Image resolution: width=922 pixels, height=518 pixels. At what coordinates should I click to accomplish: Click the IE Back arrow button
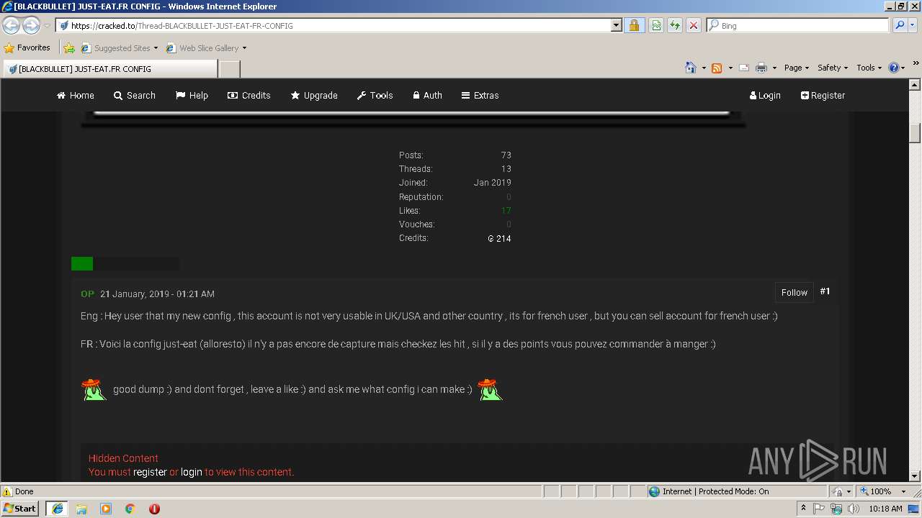(x=11, y=26)
